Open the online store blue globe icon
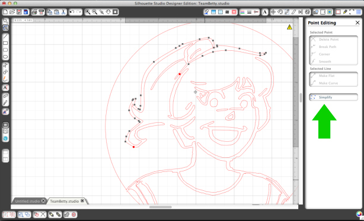 tap(5, 139)
